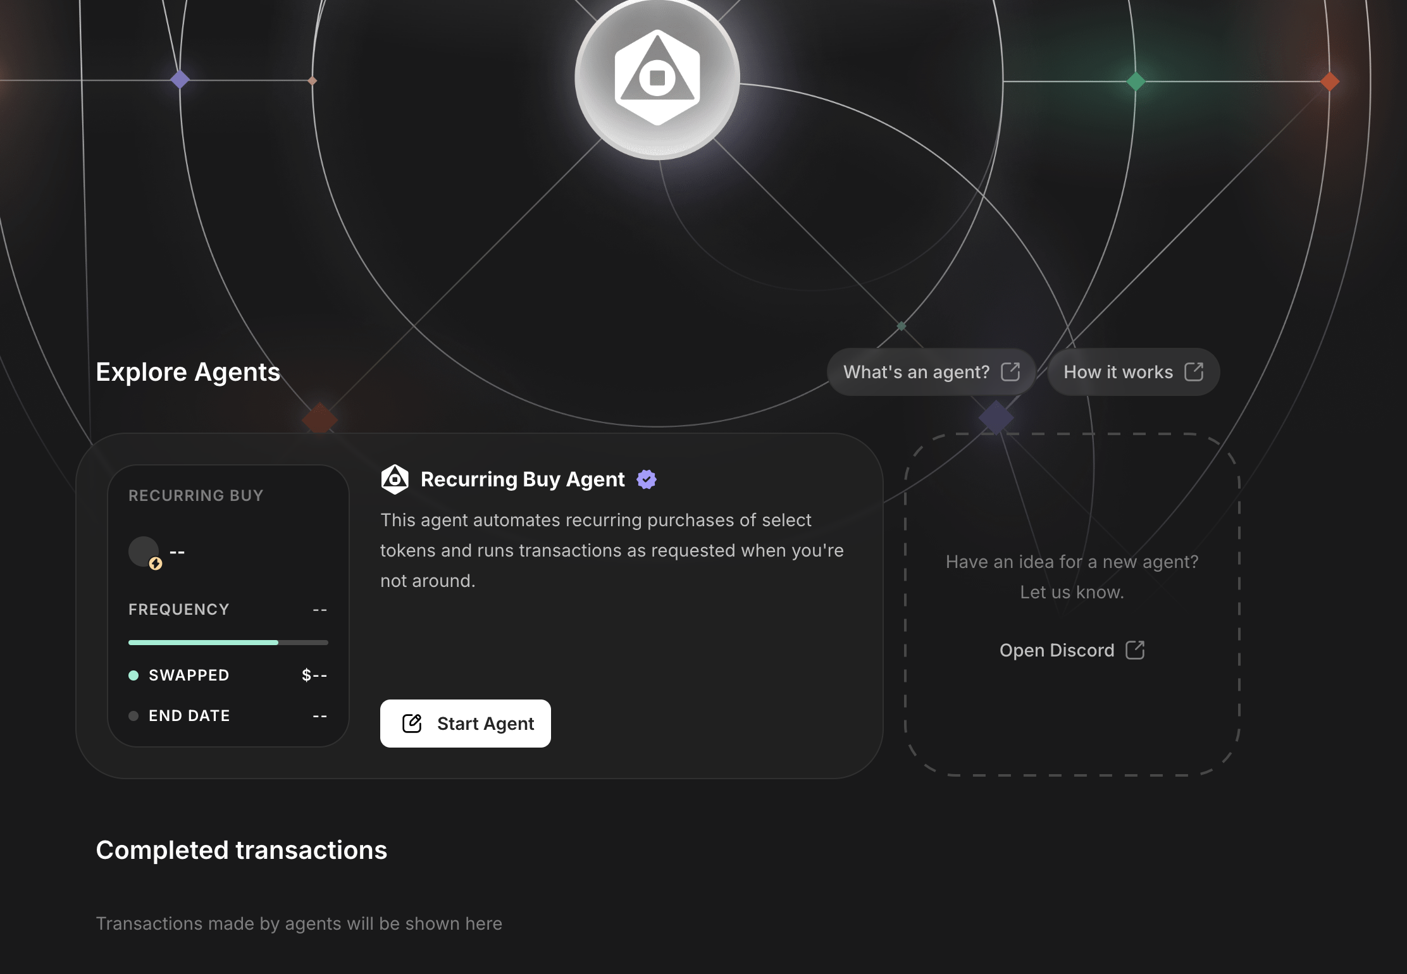Screen dimensions: 1407x974
Task: Select the Recurring Buy Agent title
Action: [x=523, y=479]
